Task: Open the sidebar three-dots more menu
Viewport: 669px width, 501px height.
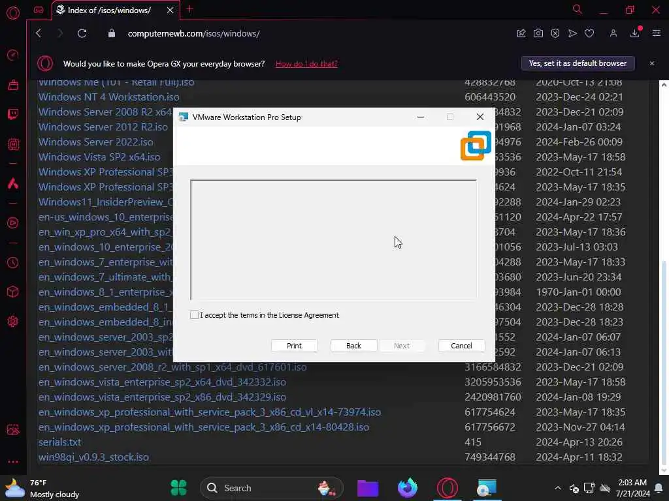Action: pyautogui.click(x=13, y=461)
